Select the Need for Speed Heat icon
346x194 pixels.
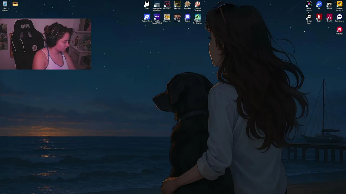pos(157,19)
